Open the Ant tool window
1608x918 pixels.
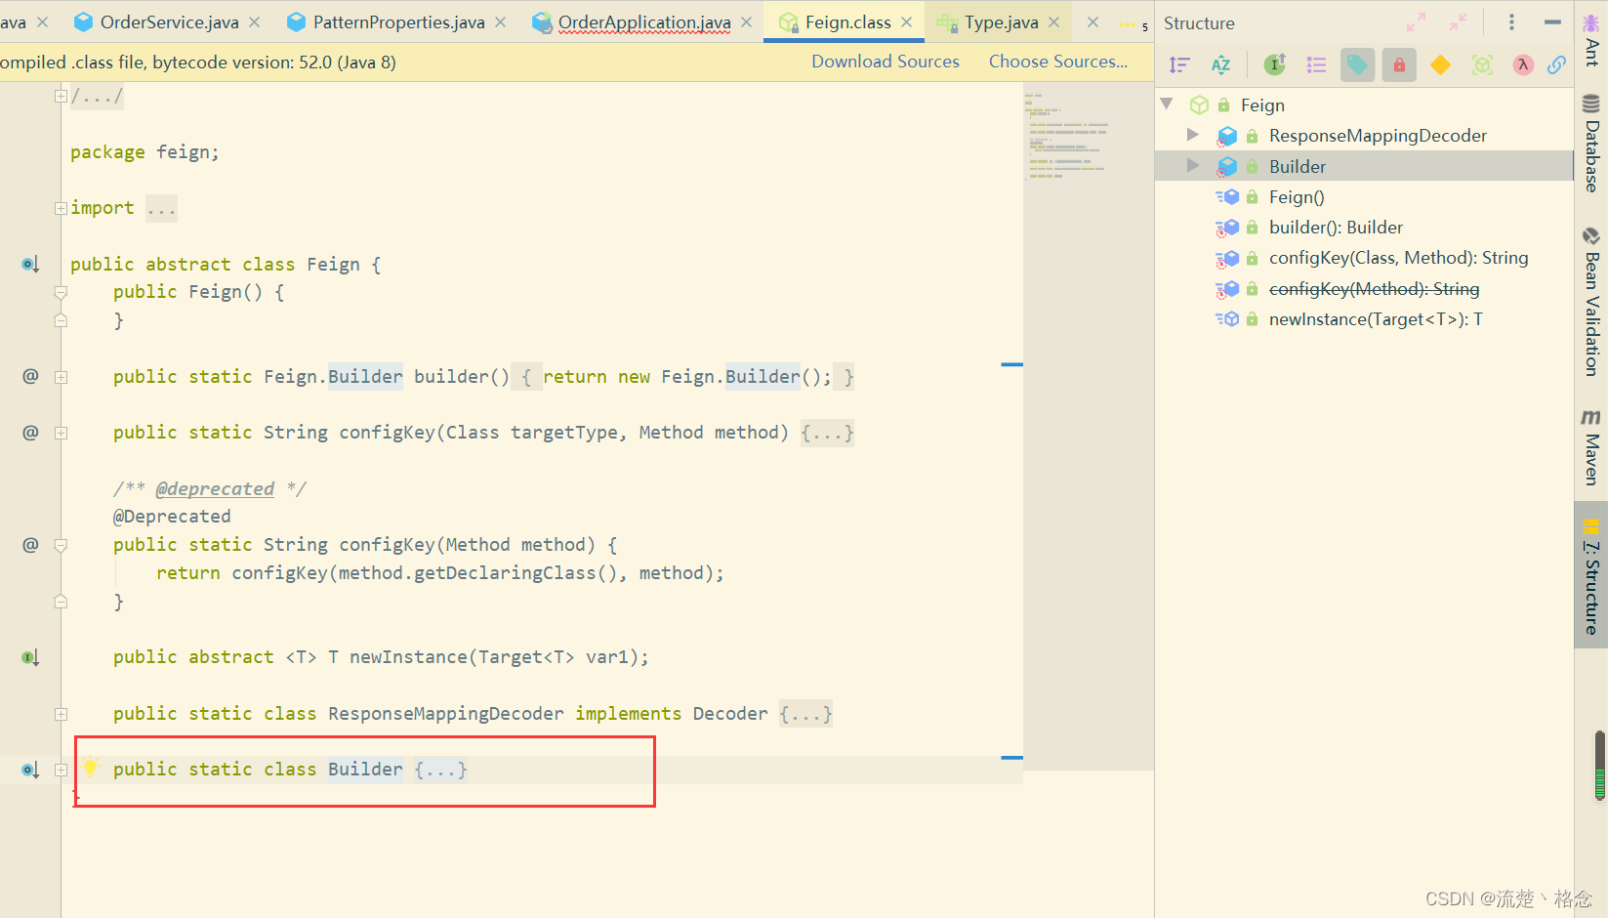tap(1591, 40)
